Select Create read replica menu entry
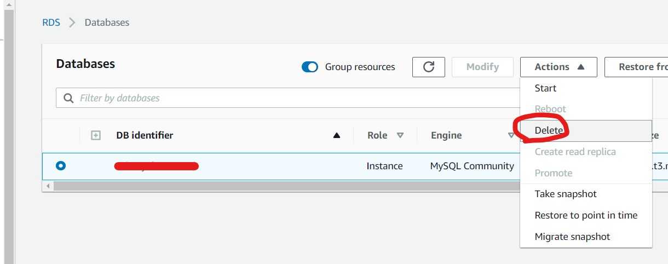The height and width of the screenshot is (264, 668). (586, 152)
